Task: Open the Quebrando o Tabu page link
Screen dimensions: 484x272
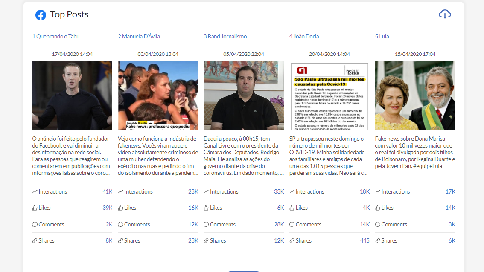Action: pos(56,36)
